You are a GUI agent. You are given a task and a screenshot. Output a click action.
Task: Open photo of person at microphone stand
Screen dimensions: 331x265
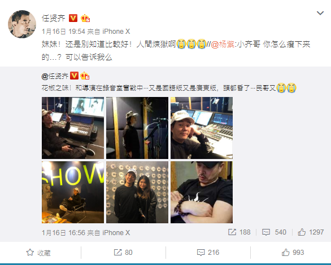137,128
